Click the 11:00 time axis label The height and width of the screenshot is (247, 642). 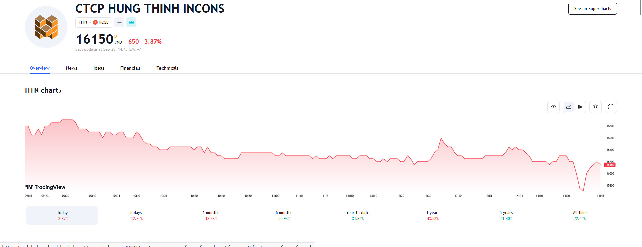click(275, 196)
